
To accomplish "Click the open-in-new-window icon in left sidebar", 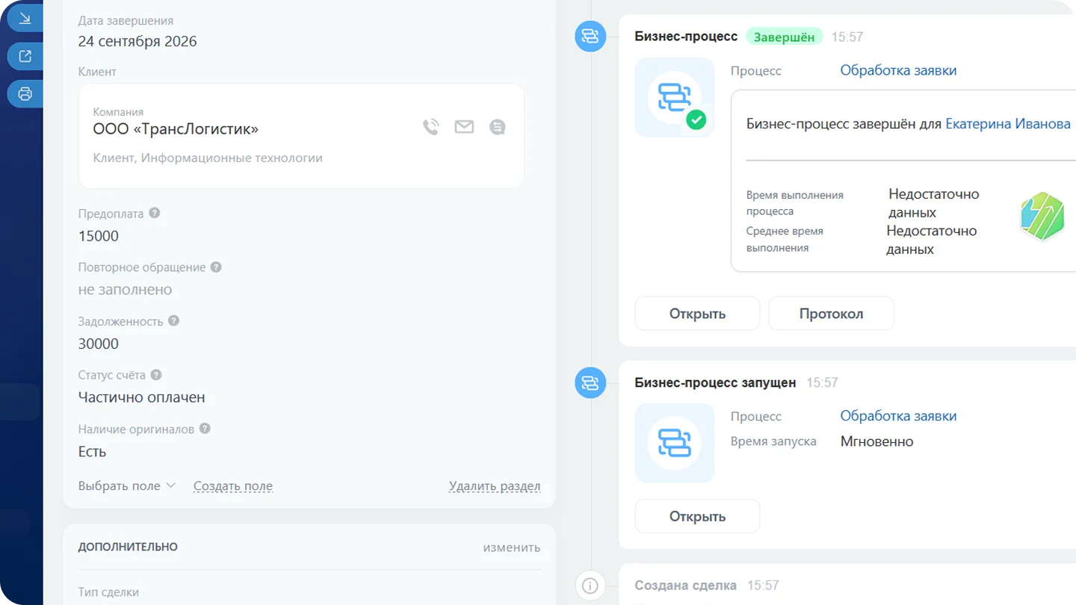I will (x=25, y=56).
